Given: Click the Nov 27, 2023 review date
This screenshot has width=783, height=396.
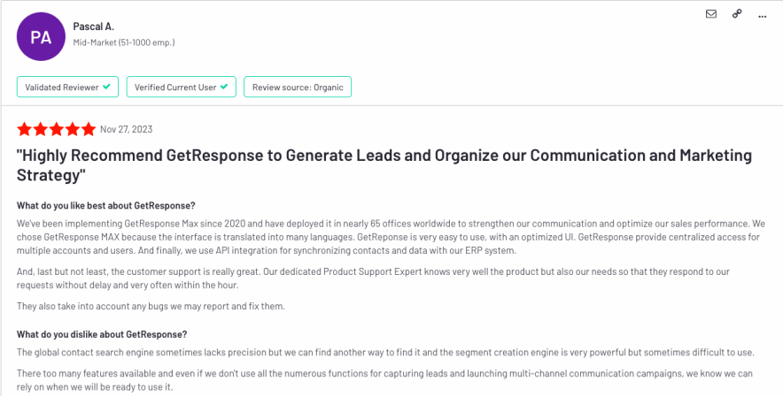Looking at the screenshot, I should [126, 129].
